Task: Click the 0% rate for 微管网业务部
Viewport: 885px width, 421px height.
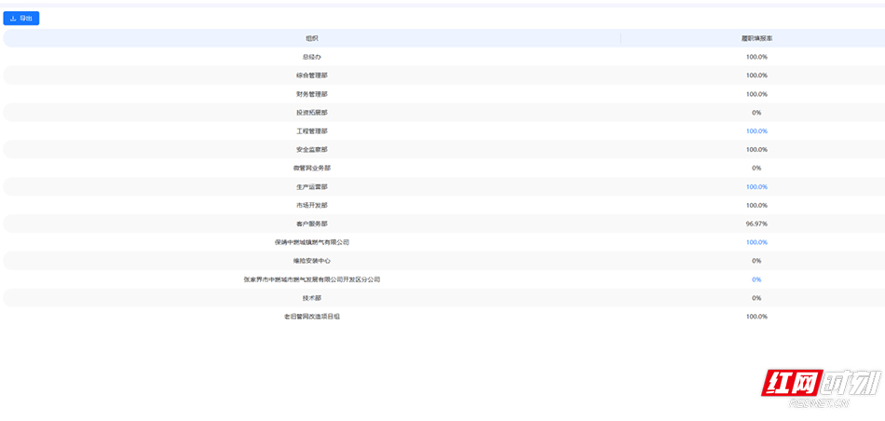Action: (x=756, y=169)
